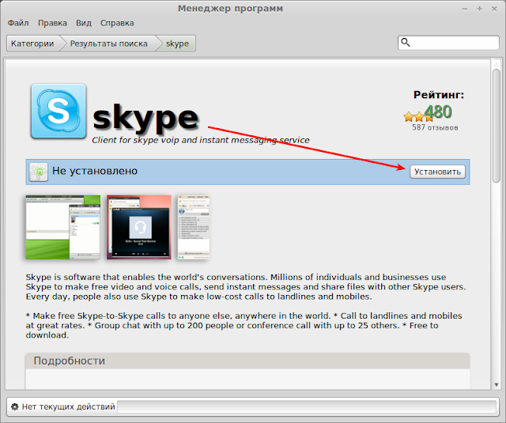Image resolution: width=506 pixels, height=423 pixels.
Task: Close the Менеджер программ window
Action: (494, 9)
